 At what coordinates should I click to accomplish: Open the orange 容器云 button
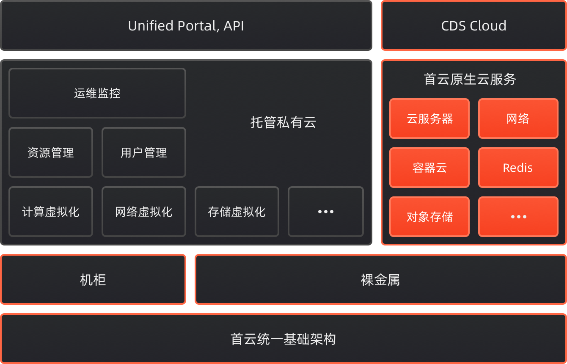coord(429,168)
